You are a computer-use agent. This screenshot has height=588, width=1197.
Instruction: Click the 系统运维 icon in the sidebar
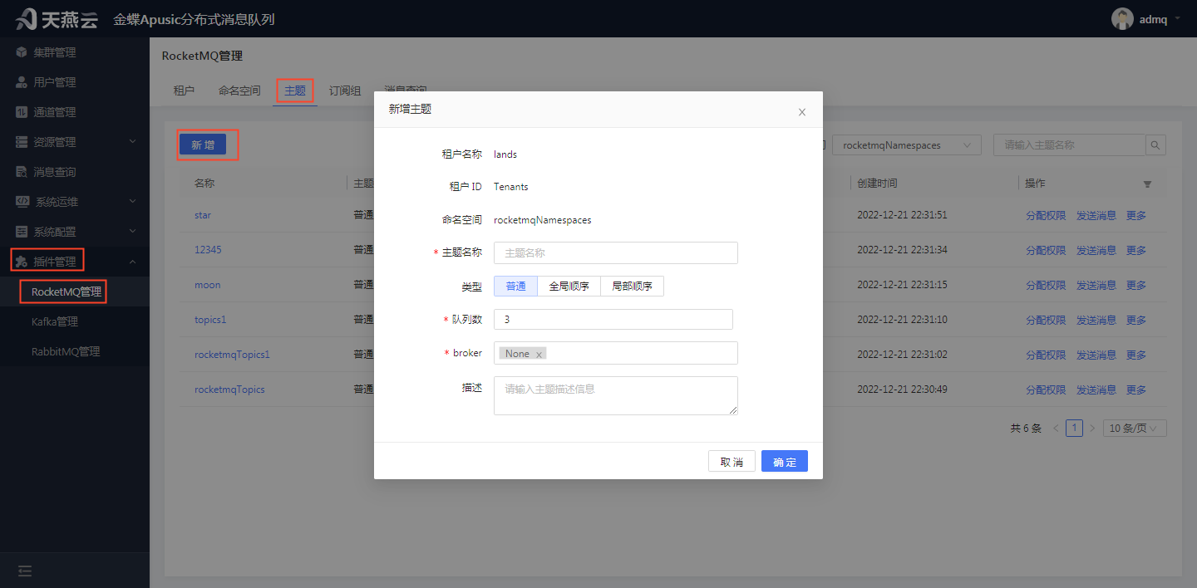click(x=22, y=202)
